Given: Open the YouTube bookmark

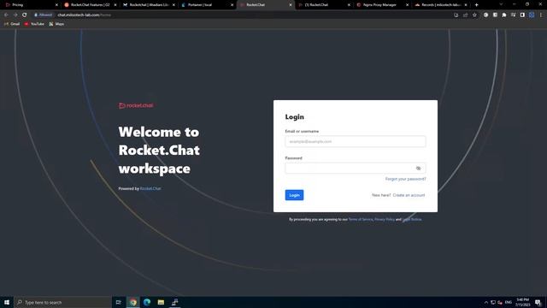Looking at the screenshot, I should pos(34,24).
